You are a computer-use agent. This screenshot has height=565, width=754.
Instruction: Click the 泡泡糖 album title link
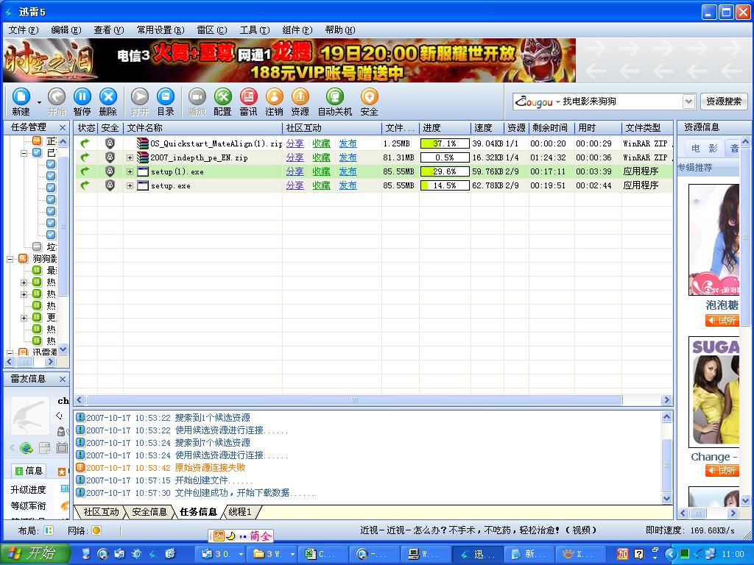click(722, 305)
